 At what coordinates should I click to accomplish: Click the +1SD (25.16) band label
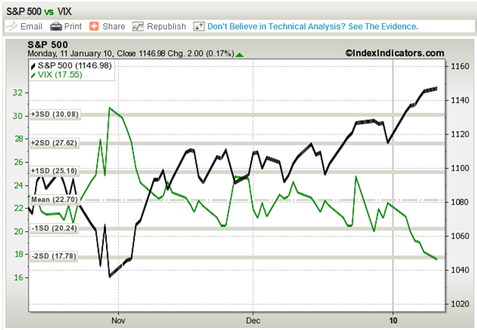tap(54, 171)
